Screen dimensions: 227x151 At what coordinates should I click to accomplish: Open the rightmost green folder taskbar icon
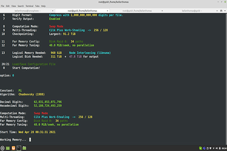(x=24, y=148)
